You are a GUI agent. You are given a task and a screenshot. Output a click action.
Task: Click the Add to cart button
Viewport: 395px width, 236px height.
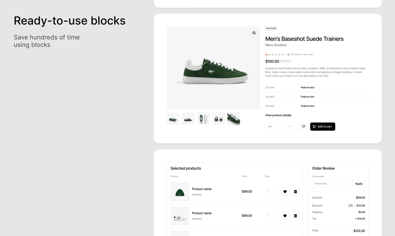pos(323,126)
